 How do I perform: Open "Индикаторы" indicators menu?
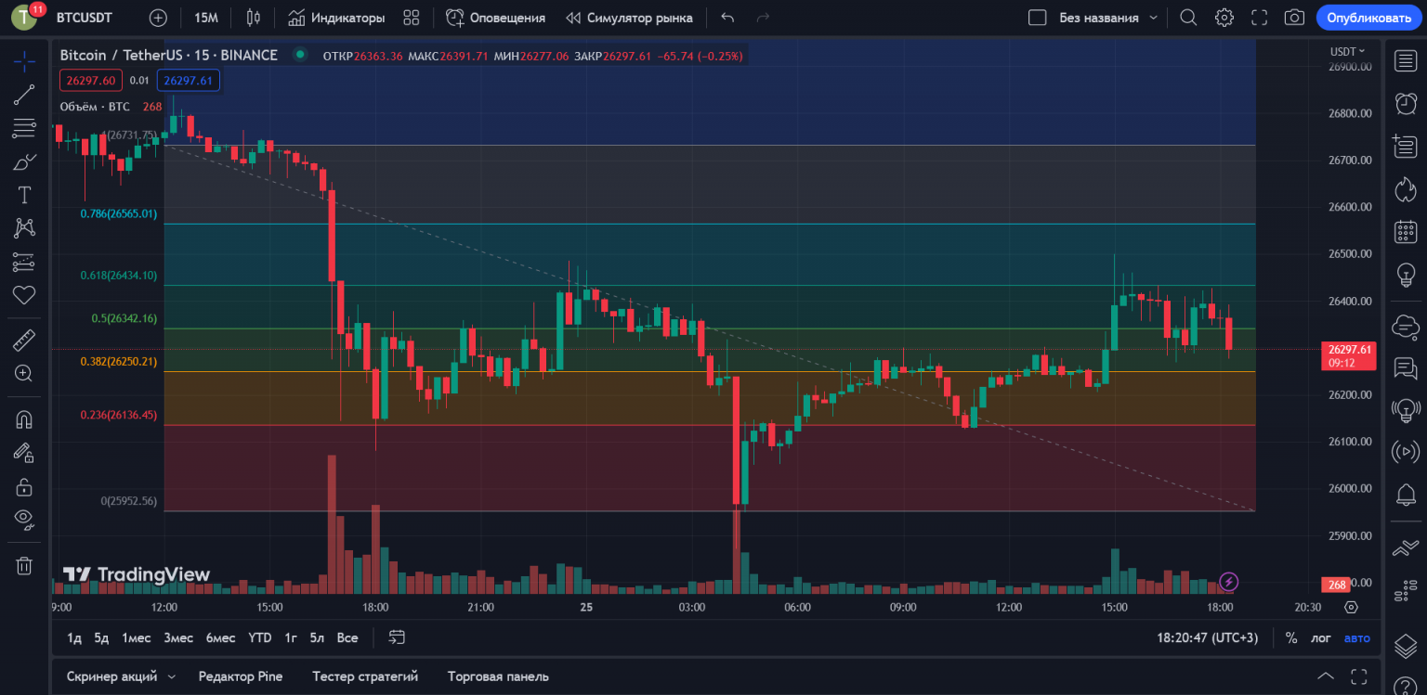pyautogui.click(x=336, y=18)
